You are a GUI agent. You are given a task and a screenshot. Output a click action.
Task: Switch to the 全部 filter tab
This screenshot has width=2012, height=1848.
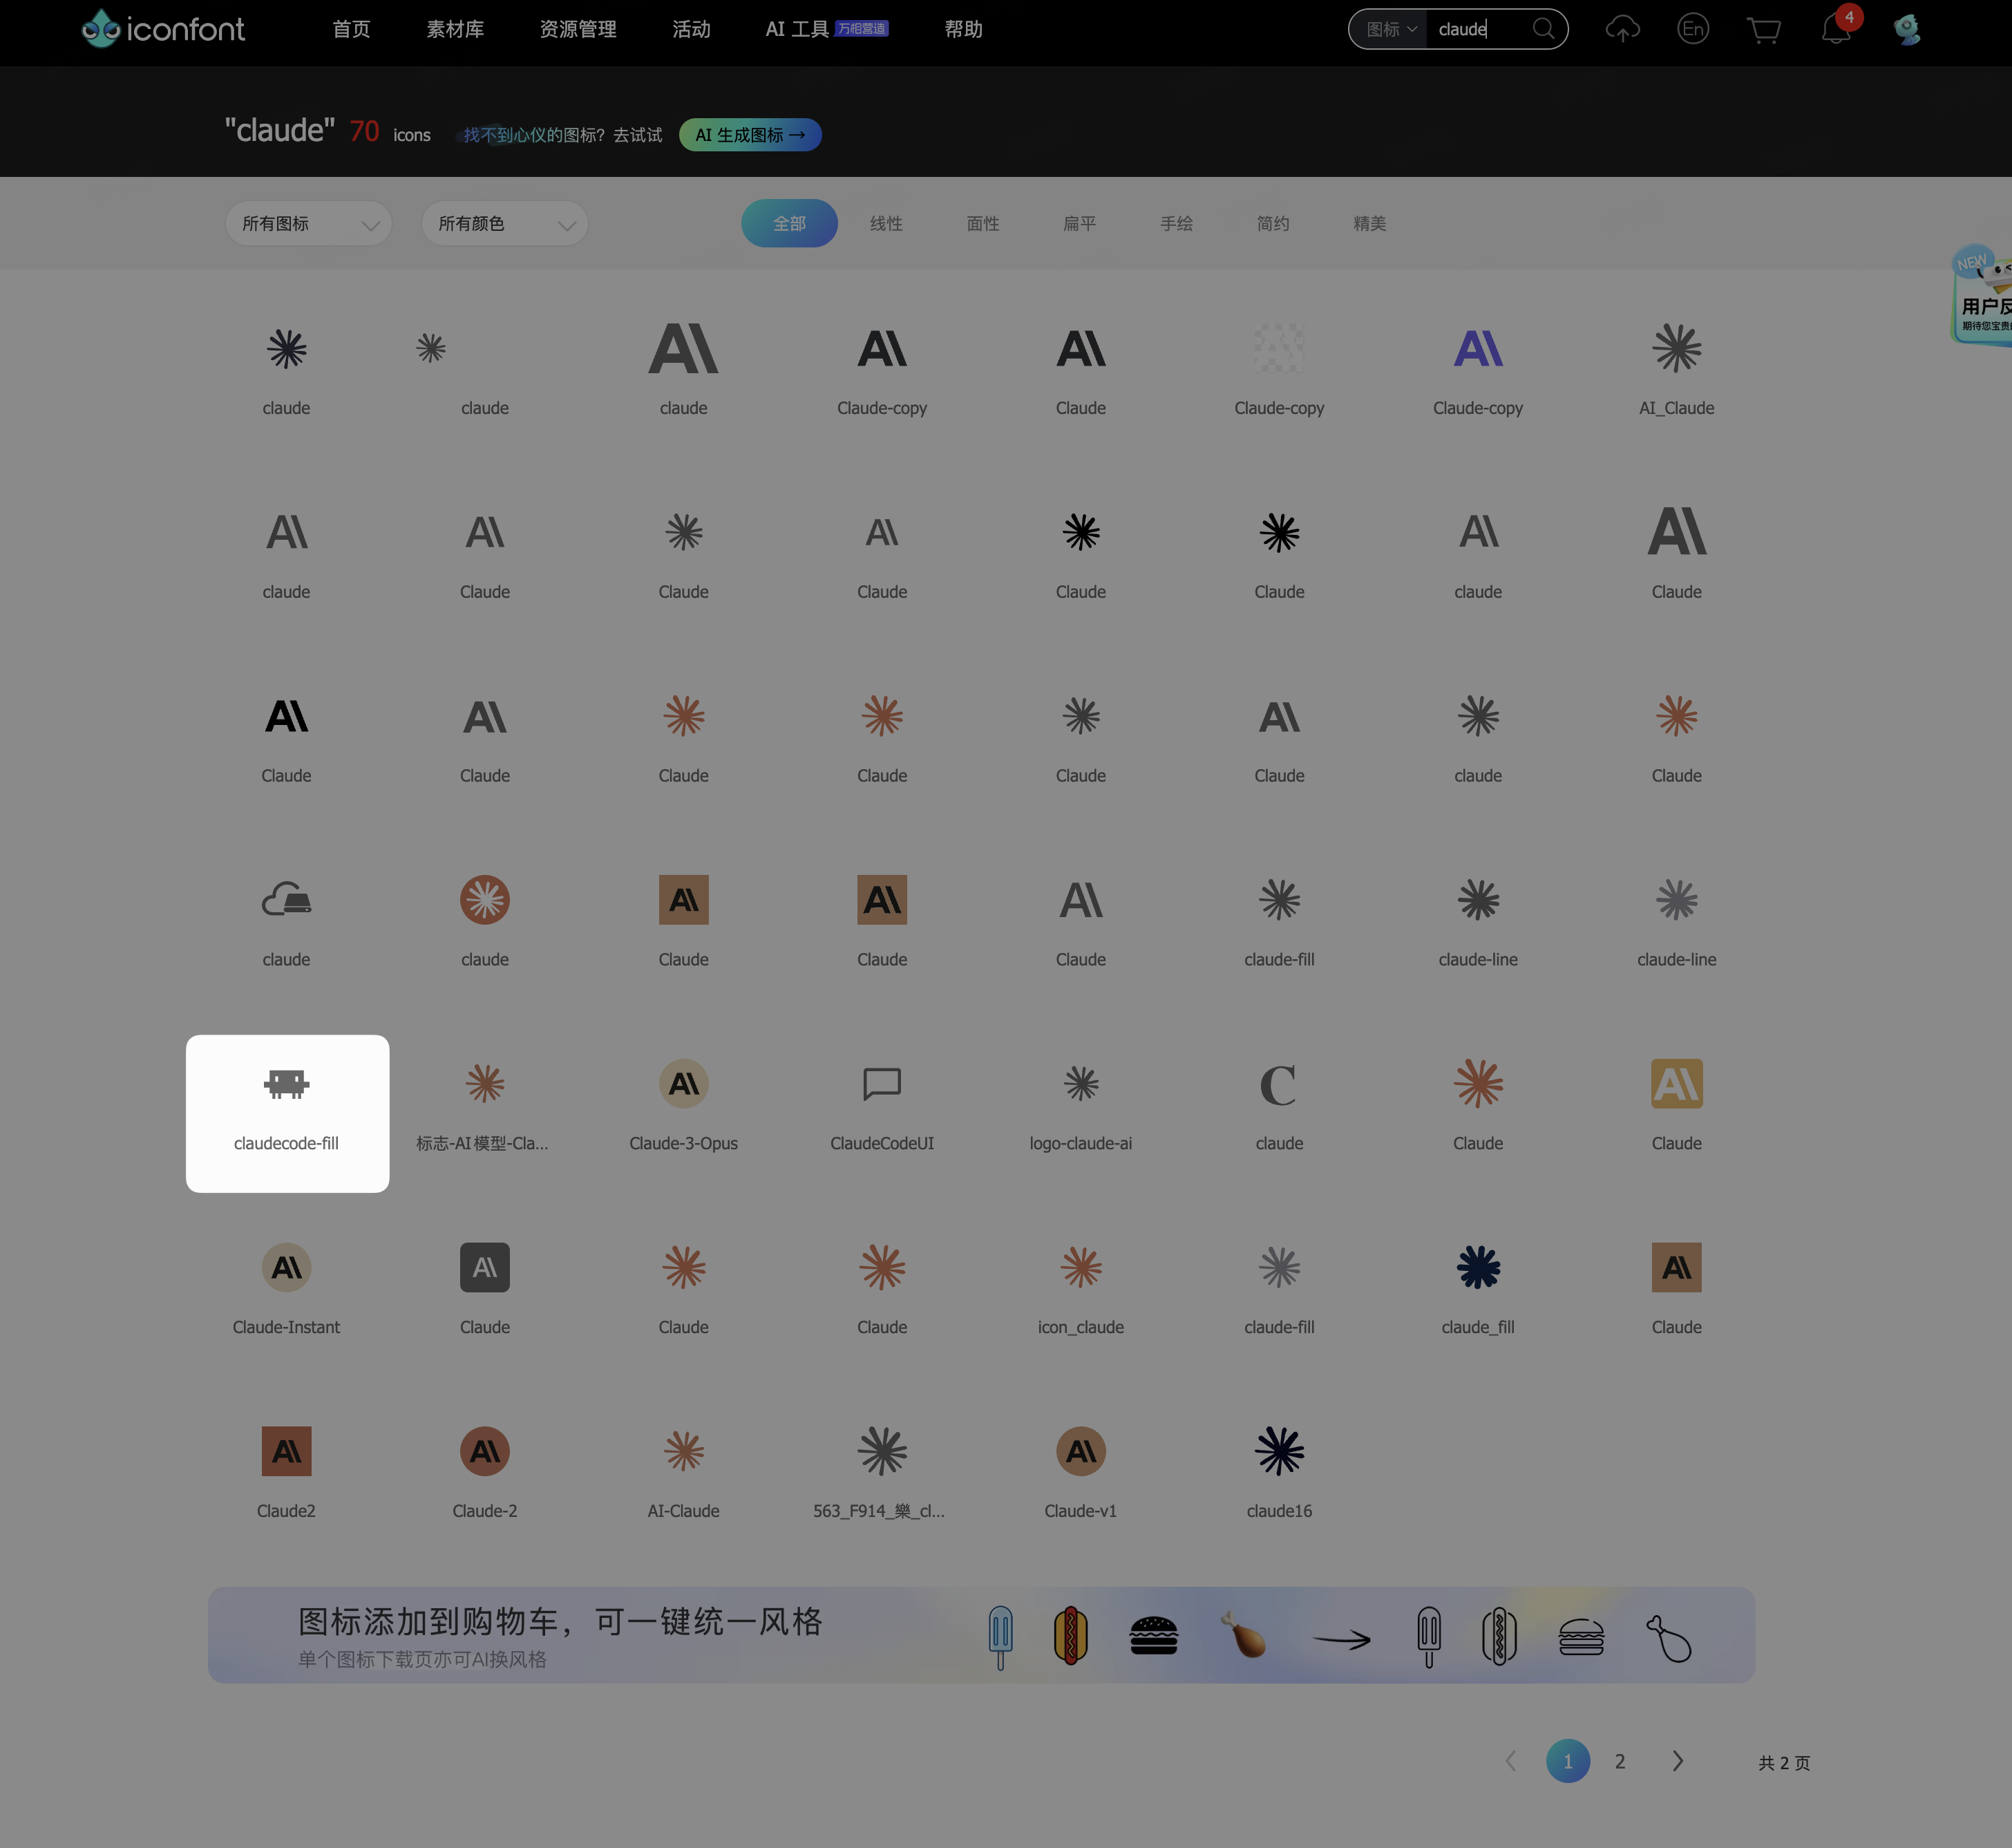[x=790, y=223]
